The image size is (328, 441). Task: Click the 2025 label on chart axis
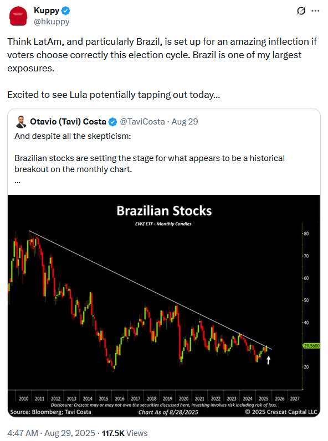(264, 398)
